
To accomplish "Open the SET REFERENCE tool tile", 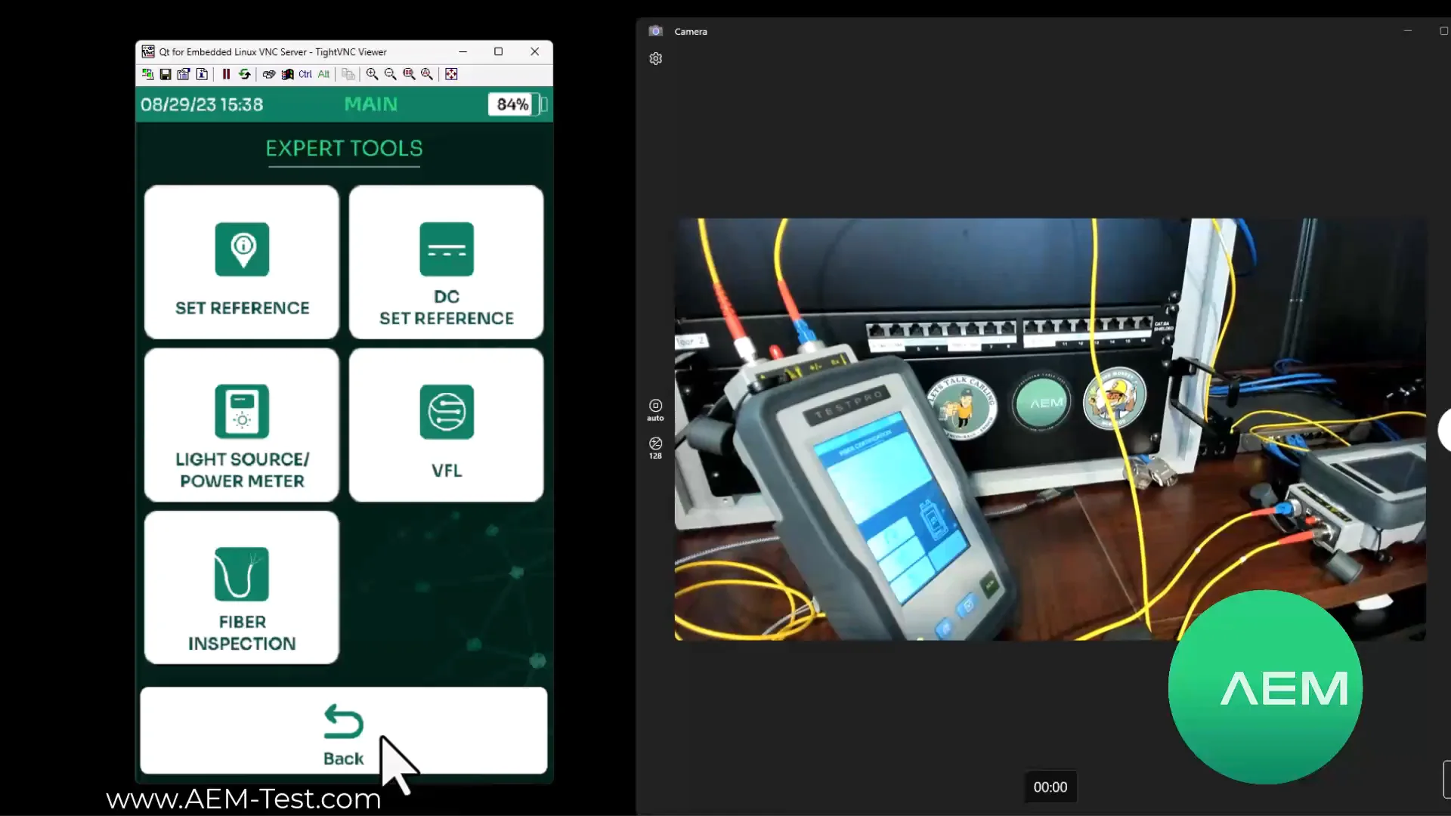I will (x=242, y=262).
